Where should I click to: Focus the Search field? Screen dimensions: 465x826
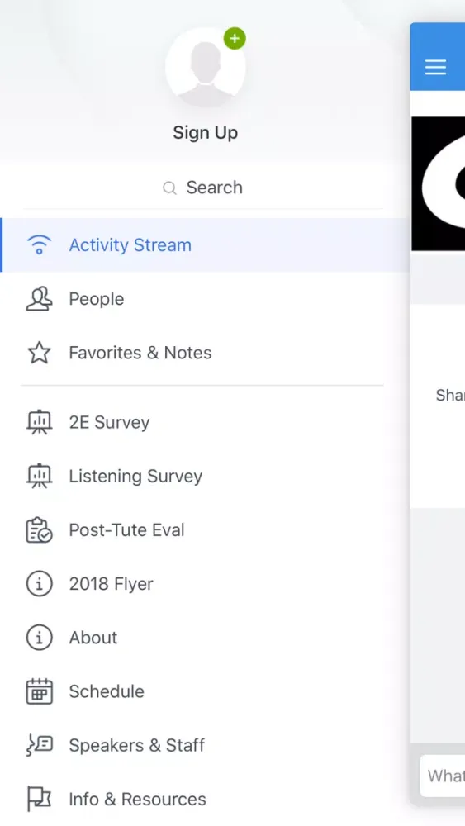tap(202, 188)
